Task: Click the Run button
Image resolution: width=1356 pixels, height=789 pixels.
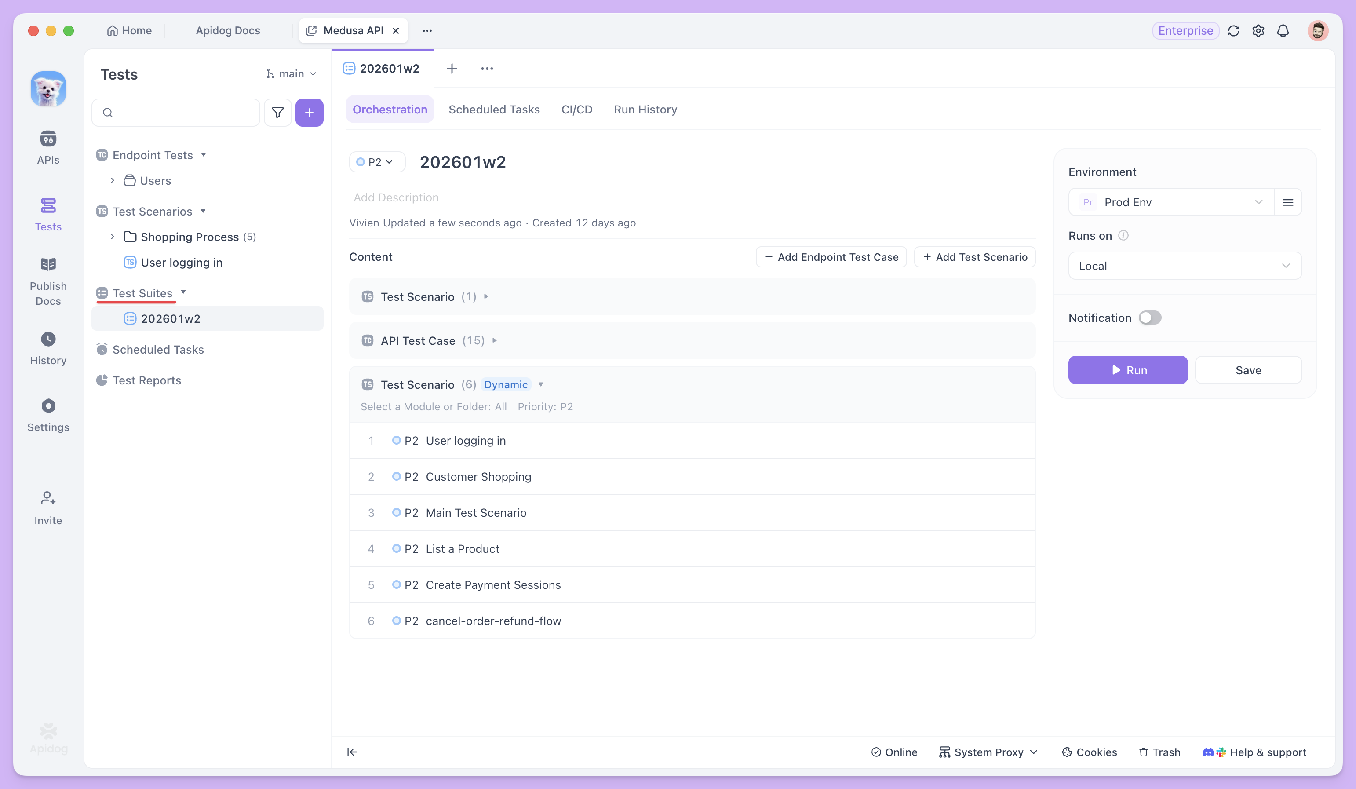Action: (x=1128, y=370)
